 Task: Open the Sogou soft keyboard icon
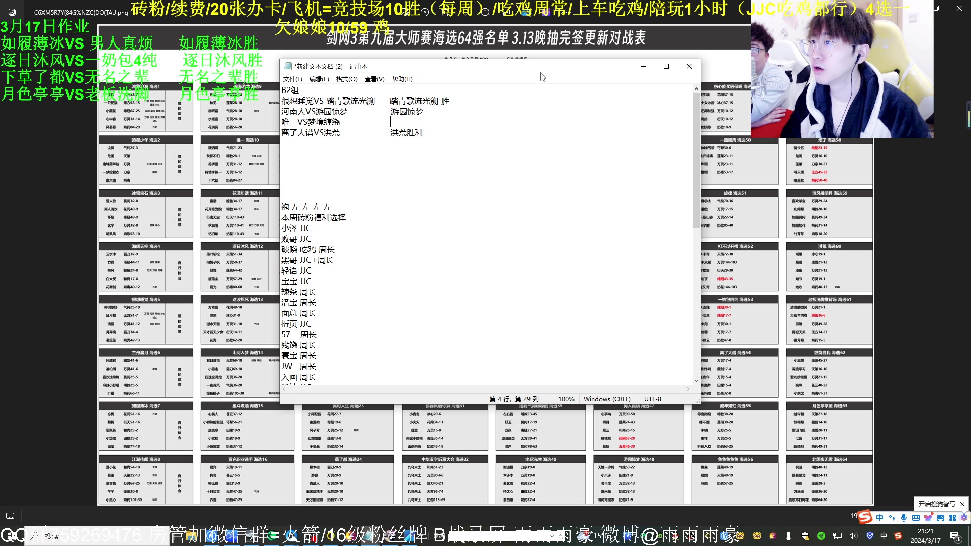point(916,518)
